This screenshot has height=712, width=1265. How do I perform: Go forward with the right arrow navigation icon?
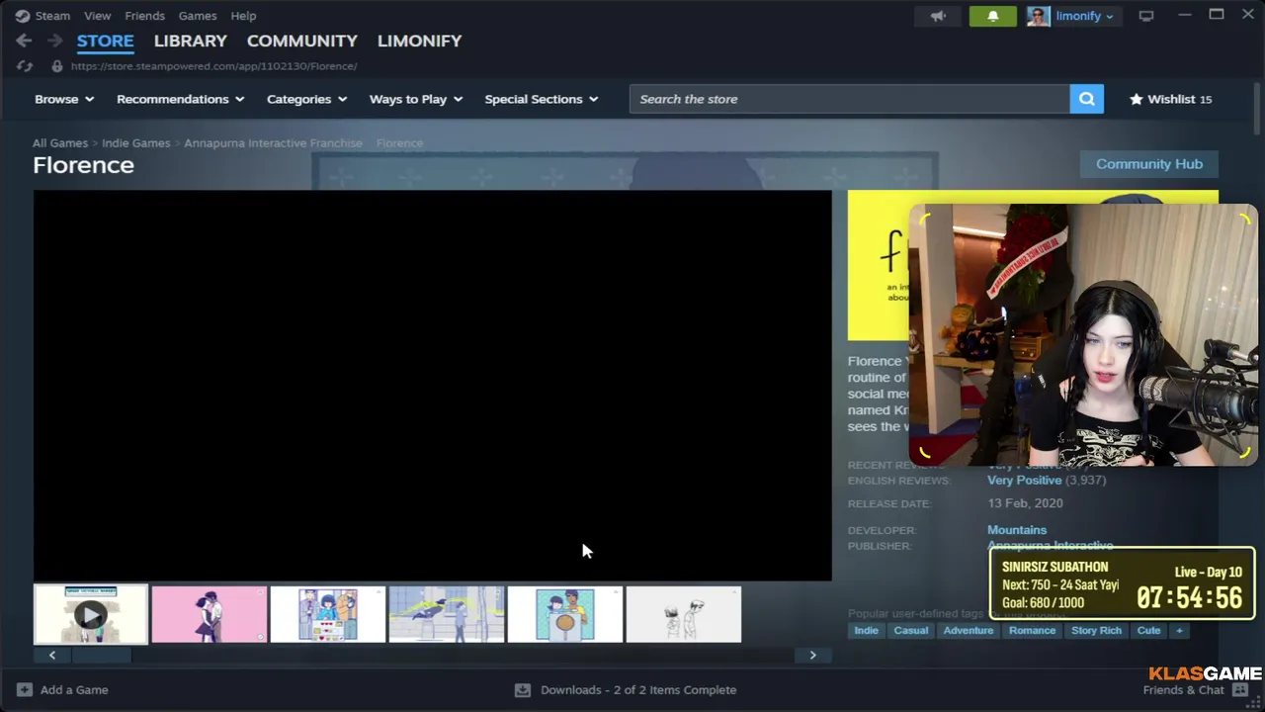55,41
